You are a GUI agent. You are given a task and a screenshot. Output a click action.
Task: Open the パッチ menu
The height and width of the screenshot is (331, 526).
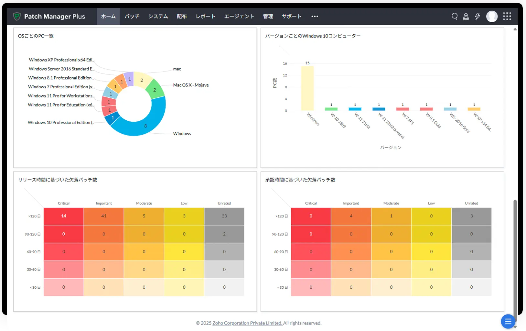[x=132, y=17]
